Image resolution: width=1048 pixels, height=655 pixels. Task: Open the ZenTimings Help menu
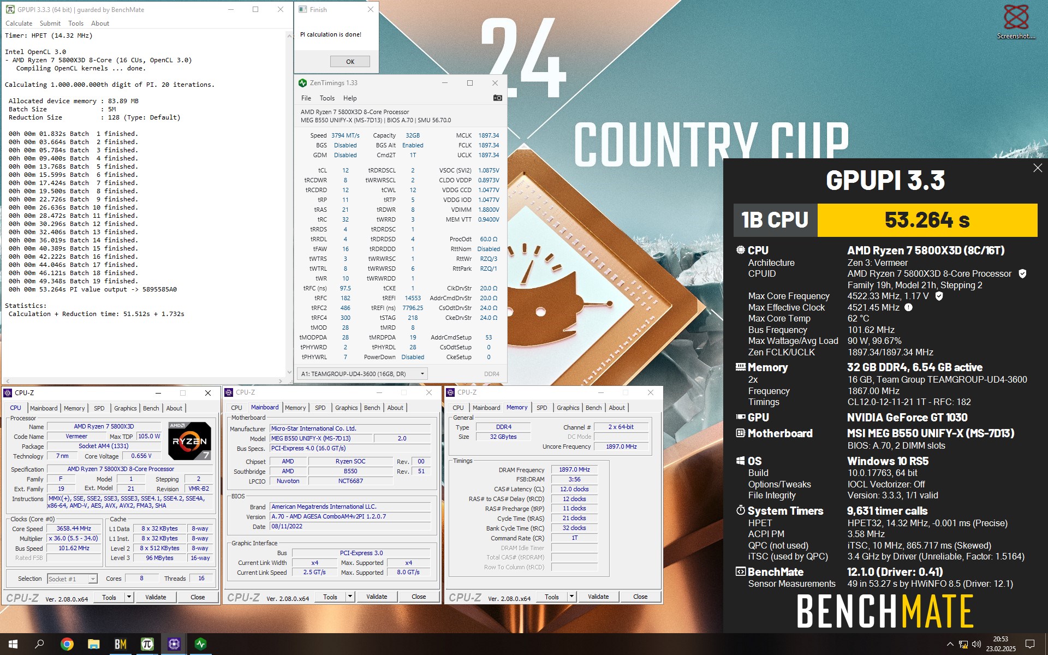(350, 98)
